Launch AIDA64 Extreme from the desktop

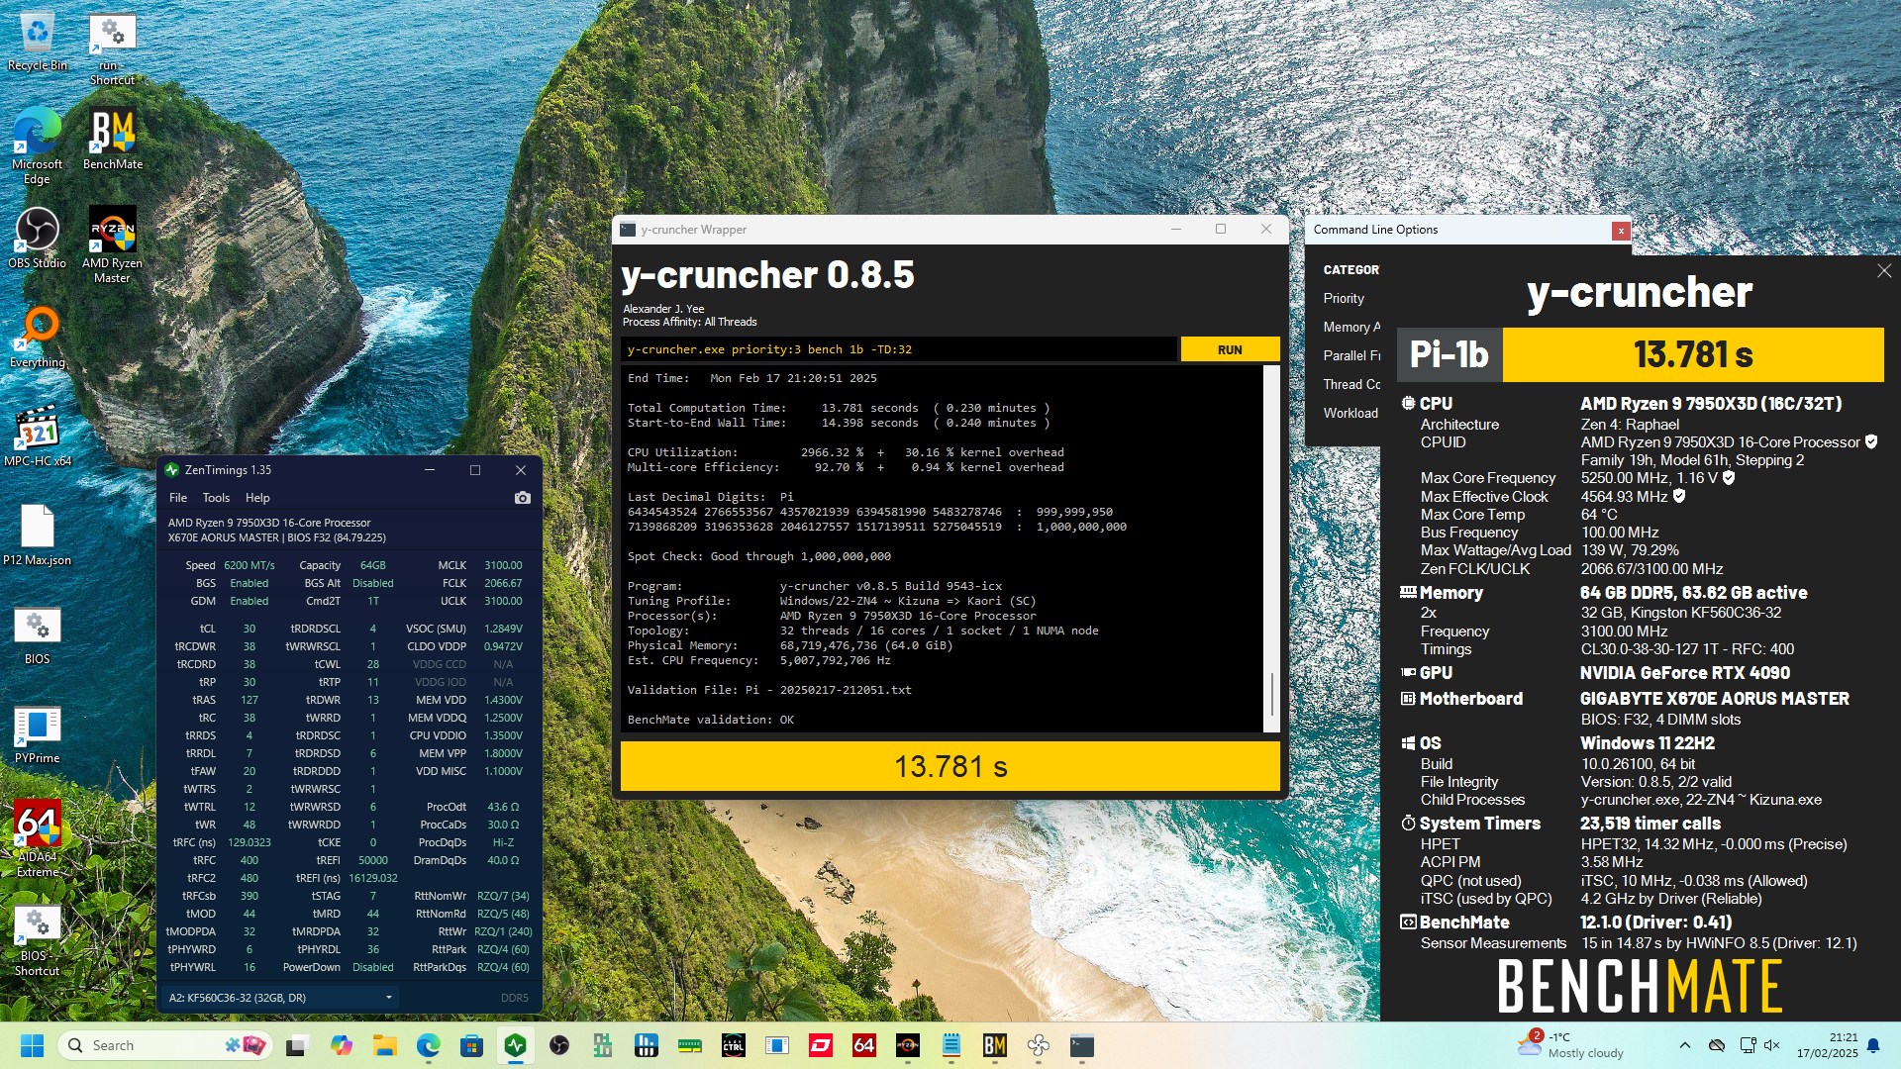click(x=37, y=838)
